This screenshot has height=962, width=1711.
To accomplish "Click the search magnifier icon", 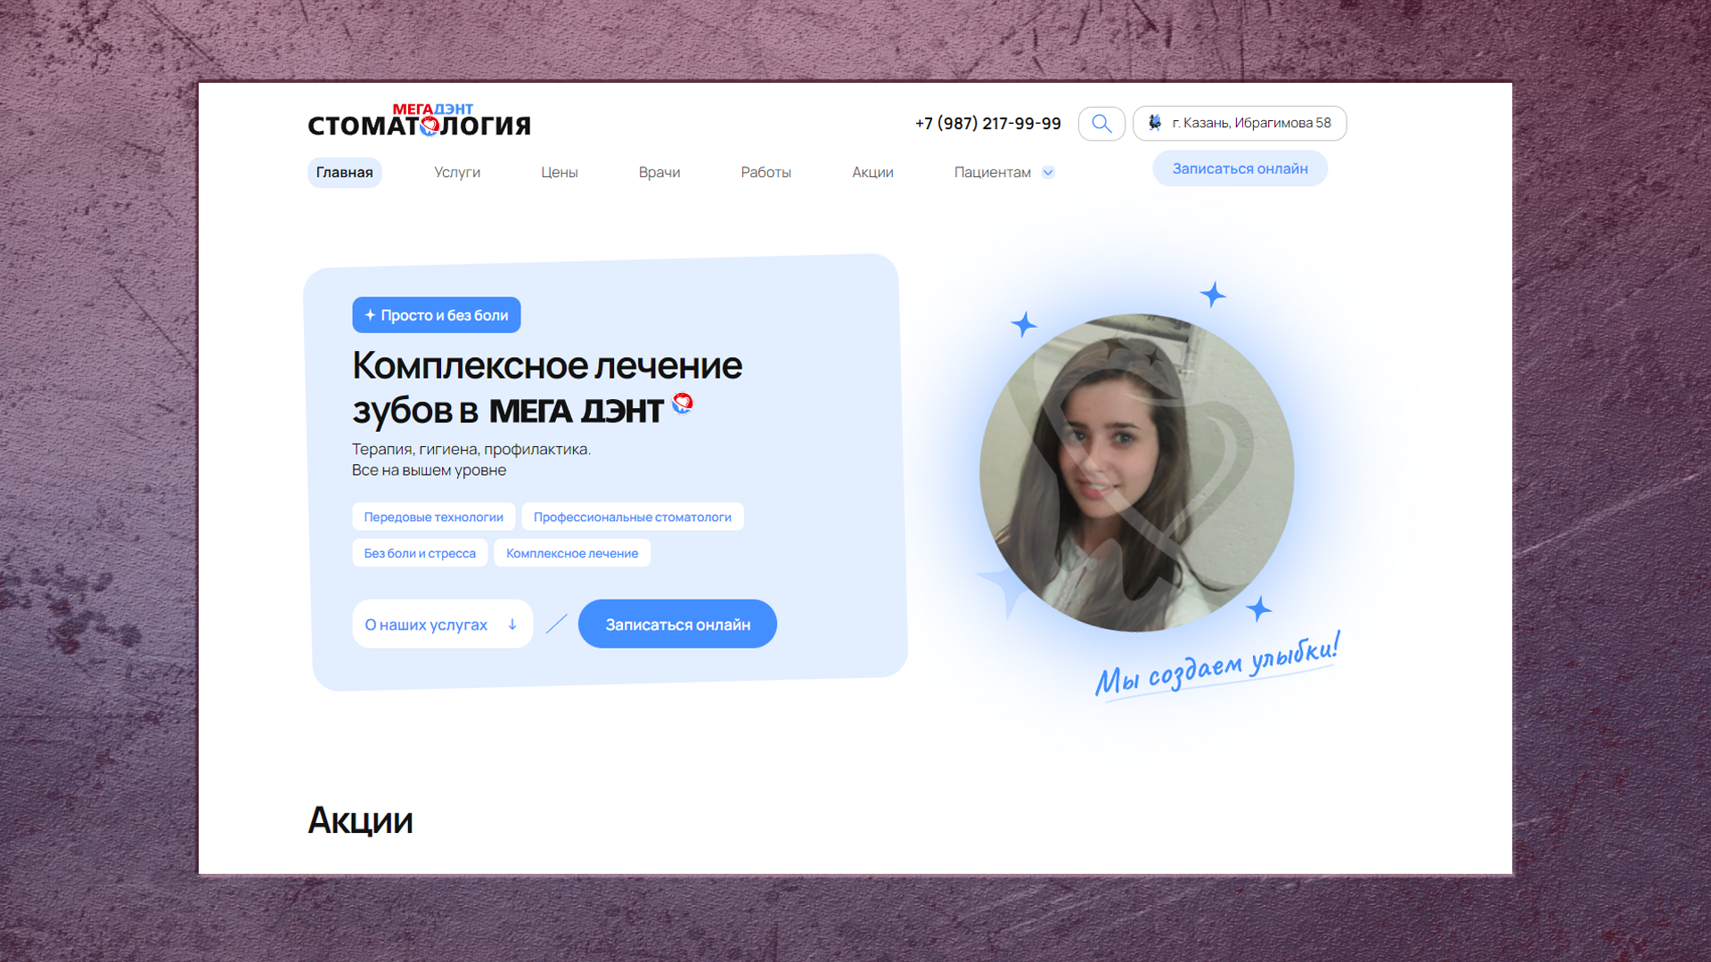I will pyautogui.click(x=1101, y=124).
